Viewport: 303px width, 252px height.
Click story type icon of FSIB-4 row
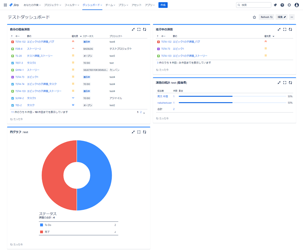[12, 49]
